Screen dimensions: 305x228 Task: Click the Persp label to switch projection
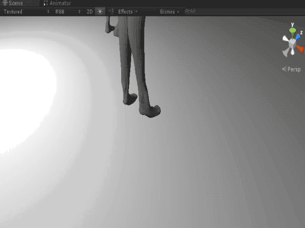coord(294,70)
